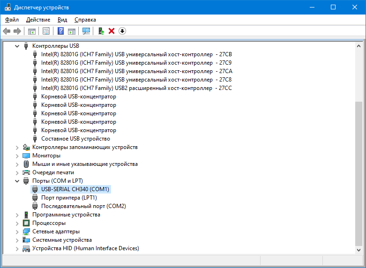The image size is (366, 268).
Task: Scan for hardware changes monitor icon
Action: [x=86, y=31]
